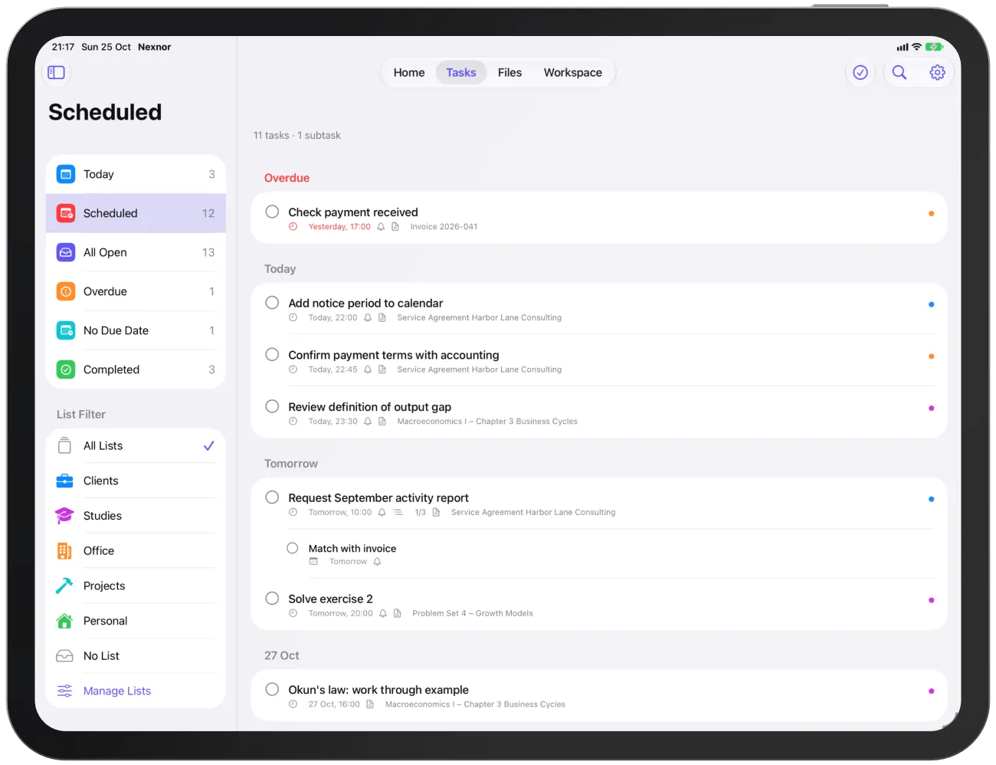Select the Overdue orange alert icon
996x765 pixels.
coord(66,292)
